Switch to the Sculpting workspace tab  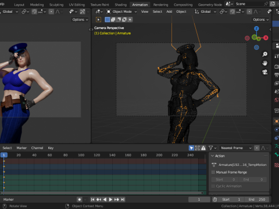tap(56, 5)
